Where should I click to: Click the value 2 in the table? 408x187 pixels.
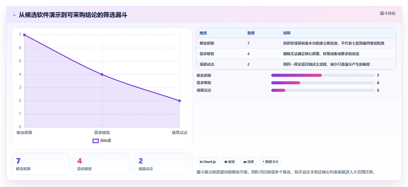pyautogui.click(x=248, y=64)
